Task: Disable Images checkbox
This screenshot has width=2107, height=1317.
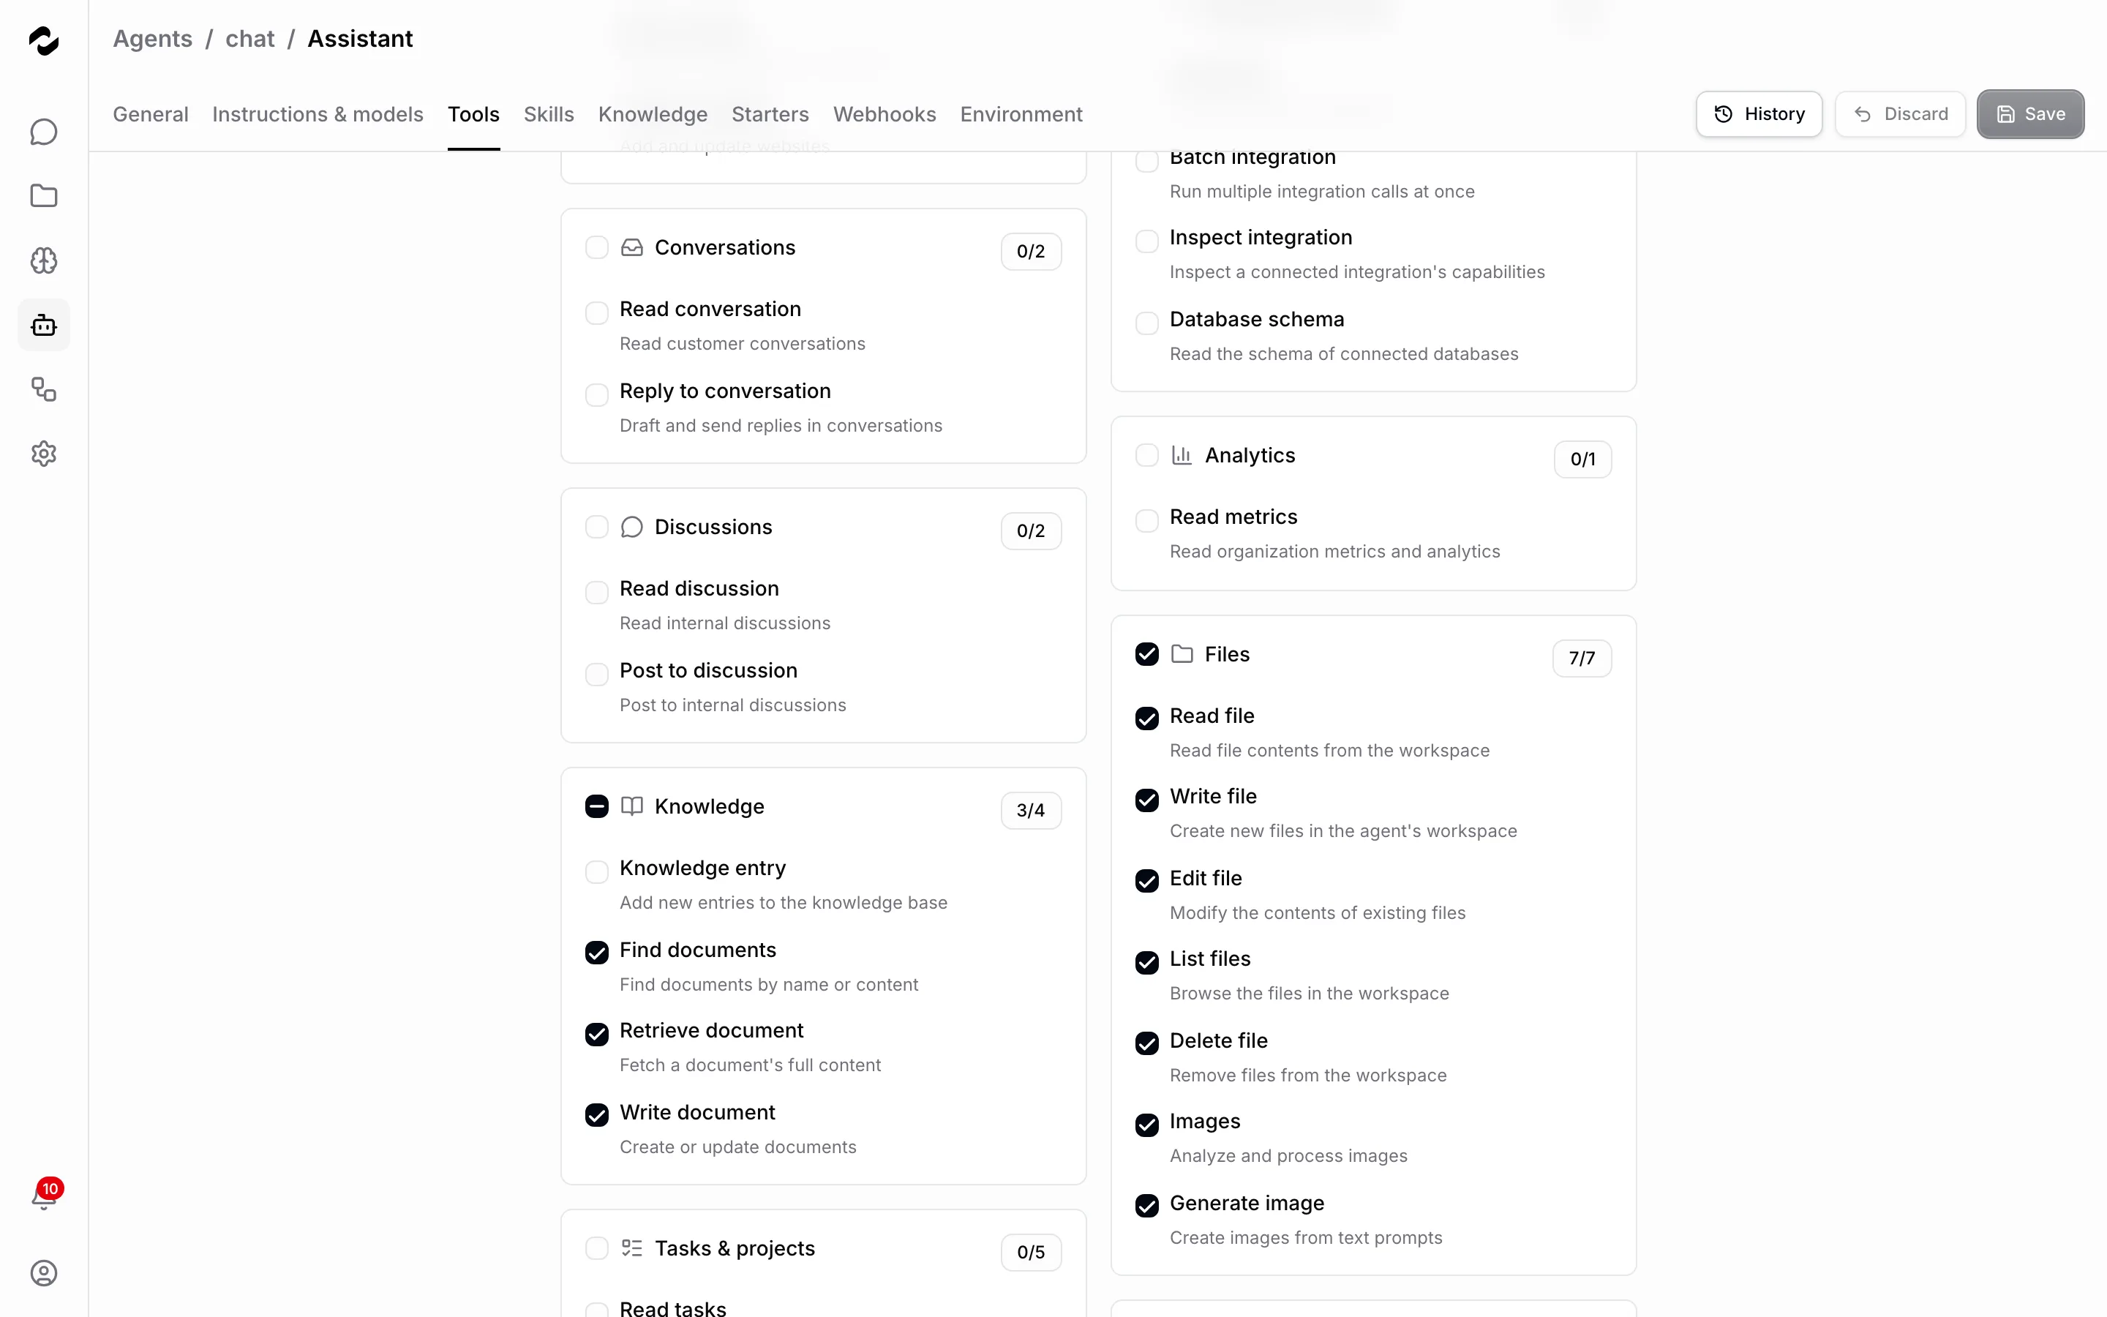Action: click(x=1146, y=1125)
